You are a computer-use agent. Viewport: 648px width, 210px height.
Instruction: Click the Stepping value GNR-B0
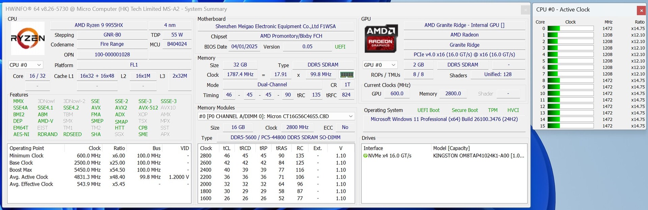[112, 35]
